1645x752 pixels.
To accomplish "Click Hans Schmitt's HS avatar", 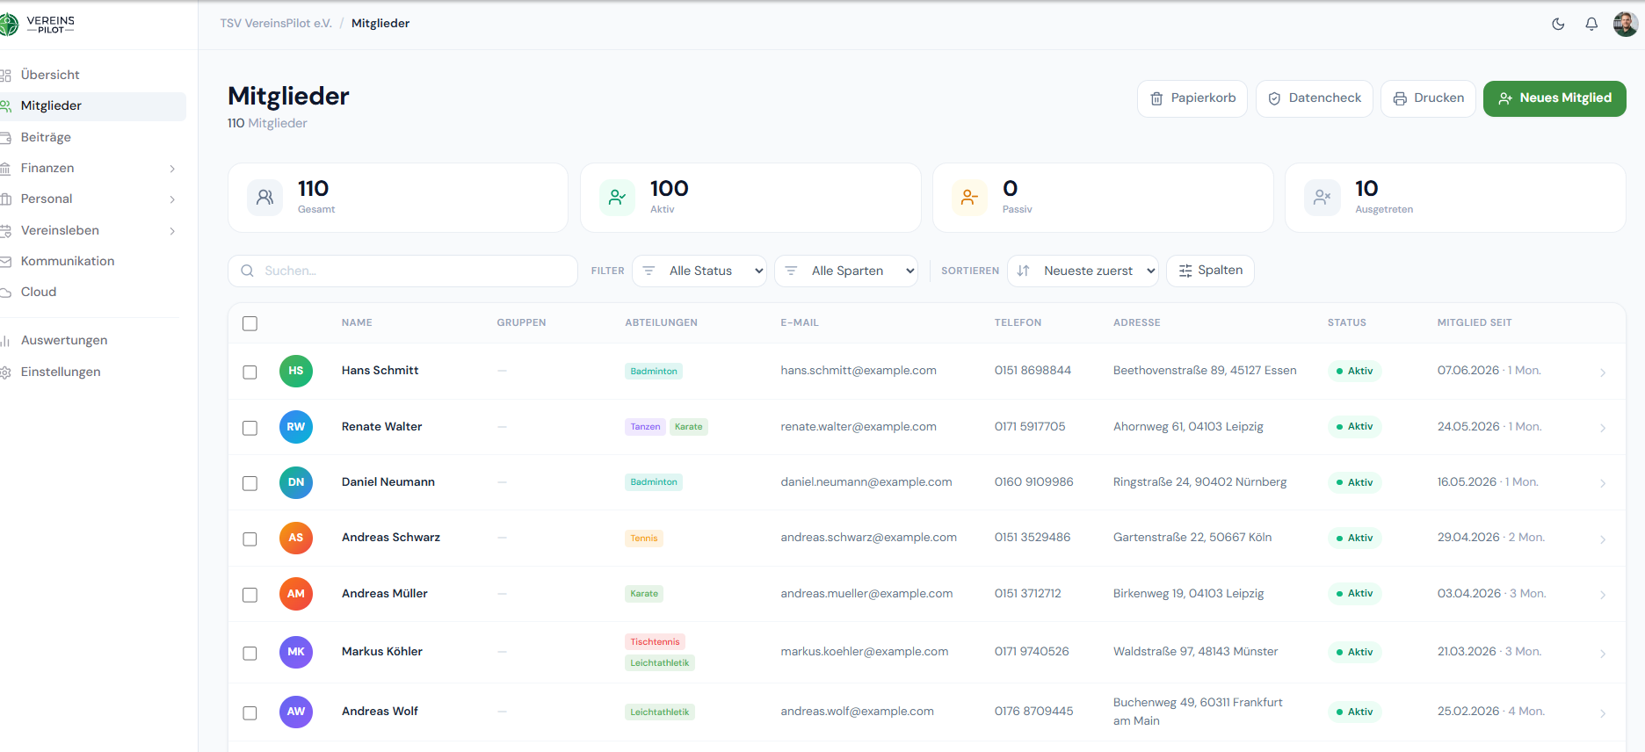I will (x=296, y=371).
